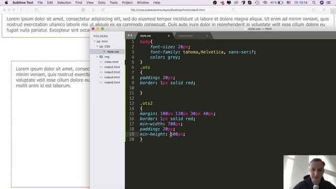The height and width of the screenshot is (189, 336).
Task: Open the Siri icon in menu bar
Action: [322, 3]
